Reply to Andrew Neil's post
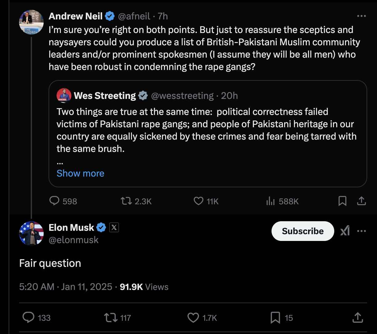The width and height of the screenshot is (377, 334). click(x=63, y=201)
